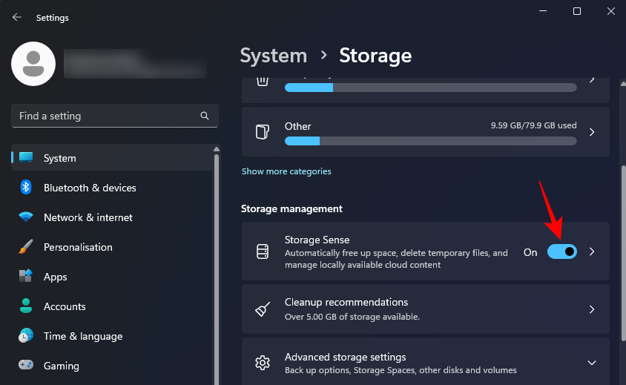626x385 pixels.
Task: Go to System breadcrumb link
Action: pyautogui.click(x=273, y=56)
